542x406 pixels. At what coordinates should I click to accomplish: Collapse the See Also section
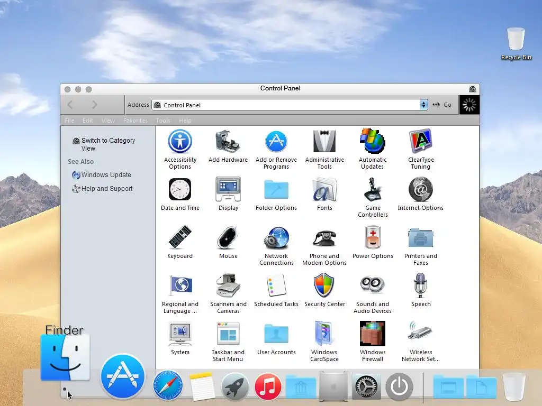tap(80, 162)
